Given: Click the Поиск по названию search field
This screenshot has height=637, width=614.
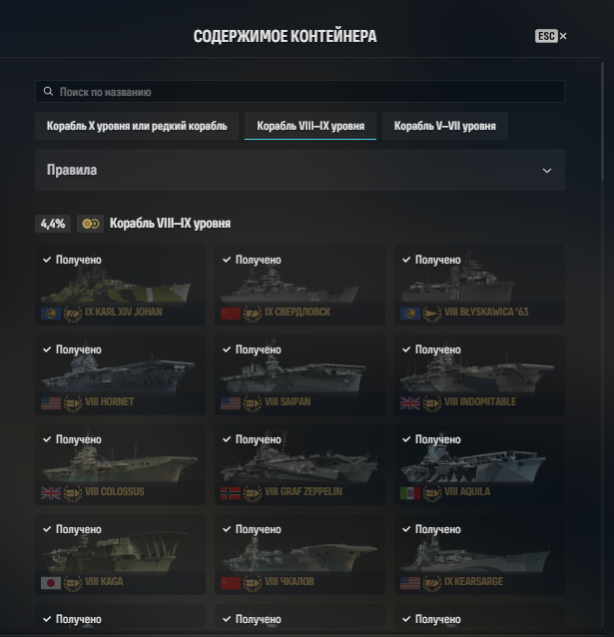Looking at the screenshot, I should 300,92.
